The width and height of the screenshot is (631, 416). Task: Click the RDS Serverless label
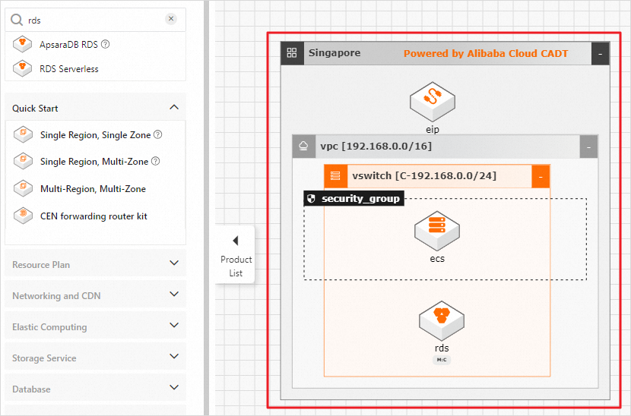point(69,69)
